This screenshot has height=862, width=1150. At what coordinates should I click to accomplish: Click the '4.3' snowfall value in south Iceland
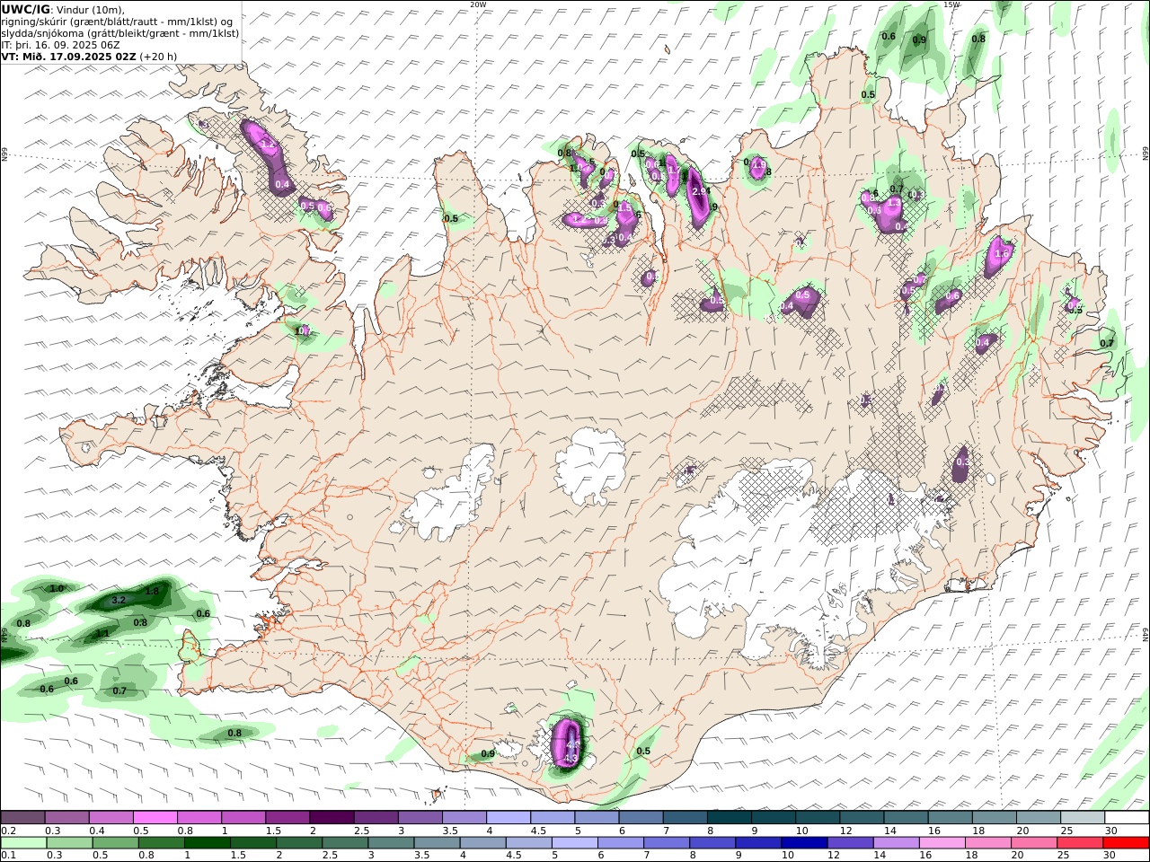click(x=571, y=759)
